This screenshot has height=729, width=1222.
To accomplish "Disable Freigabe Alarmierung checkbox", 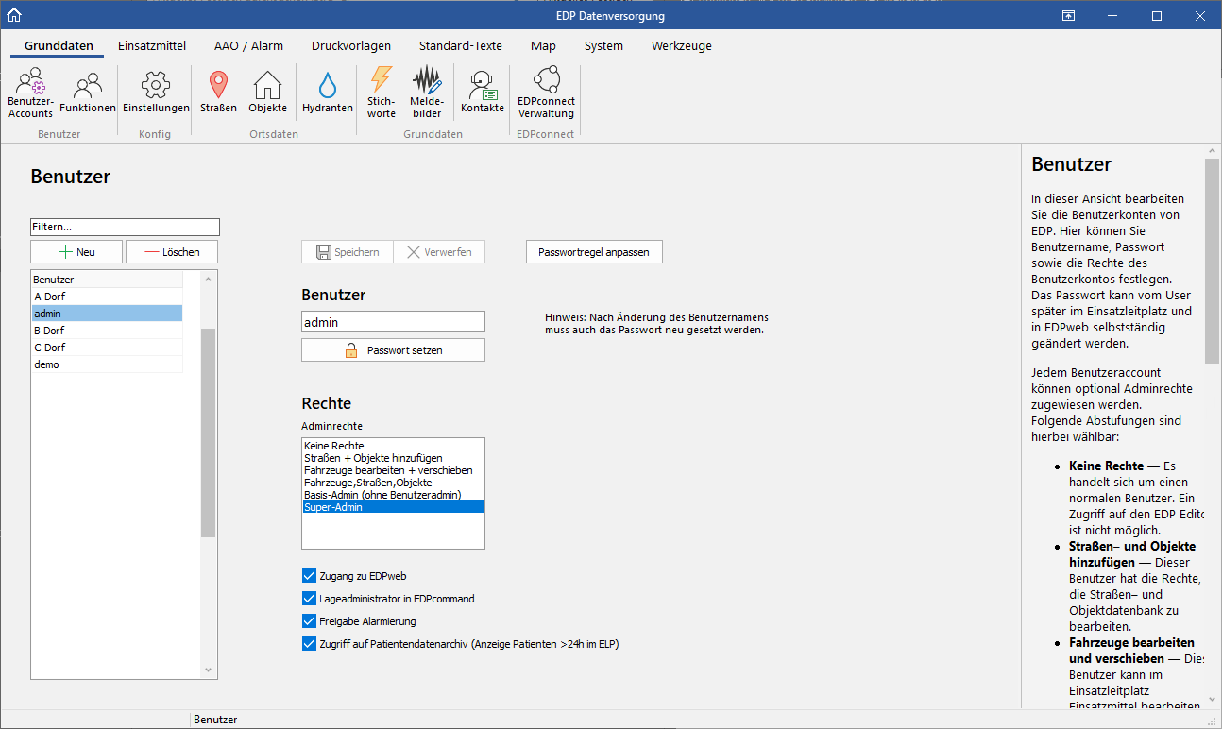I will point(309,620).
